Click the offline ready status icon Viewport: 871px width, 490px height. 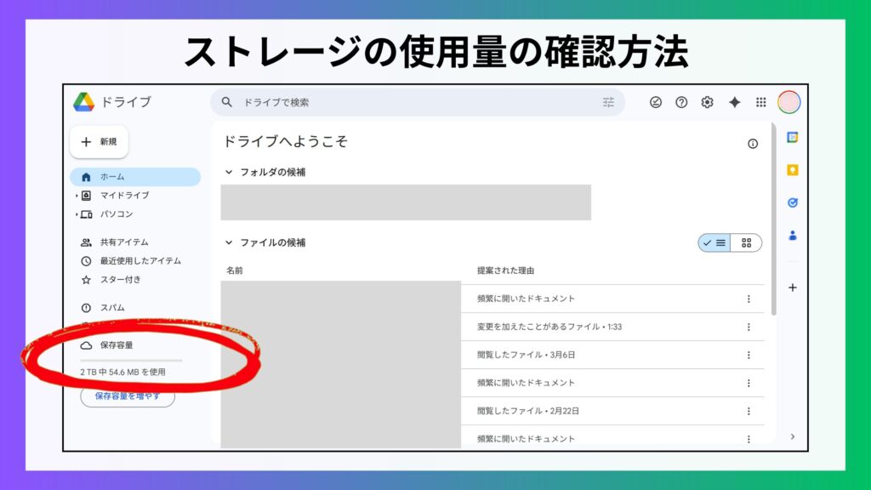tap(655, 102)
